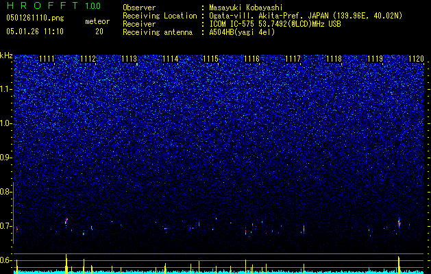This screenshot has height=274, width=431.
Task: Click the 1.0 kHz axis label
Action: (x=6, y=123)
